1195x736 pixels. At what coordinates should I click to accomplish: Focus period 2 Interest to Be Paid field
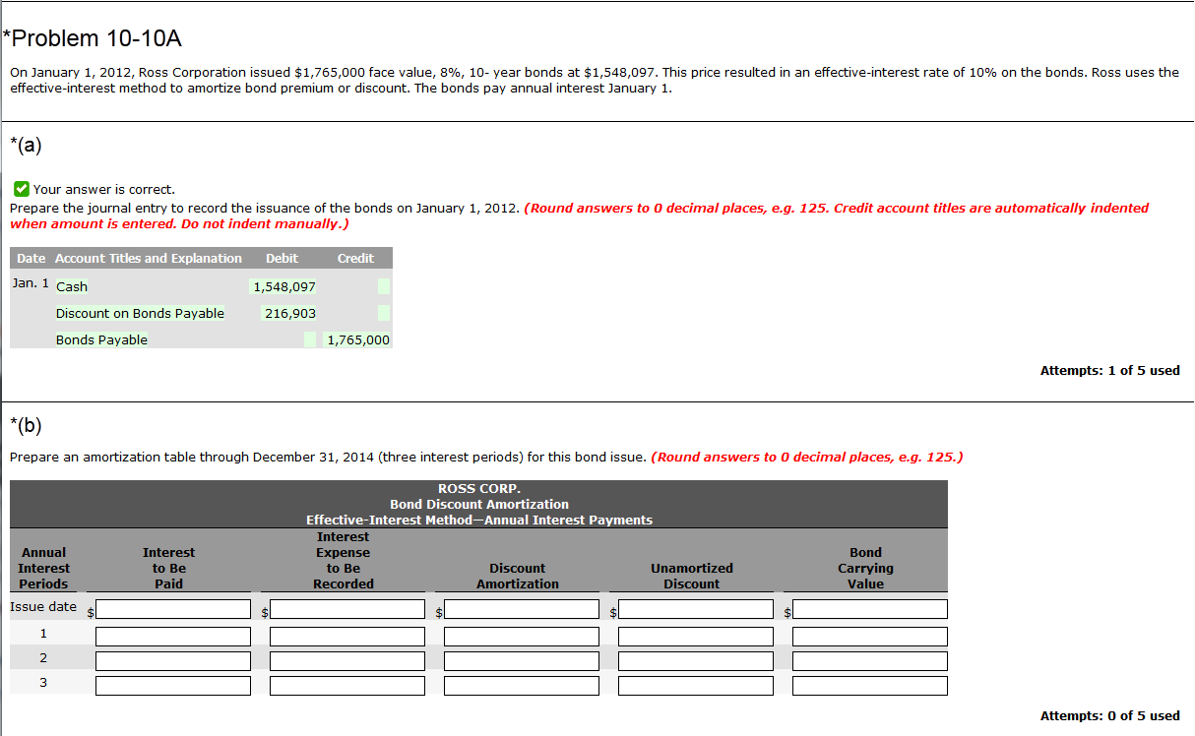173,661
